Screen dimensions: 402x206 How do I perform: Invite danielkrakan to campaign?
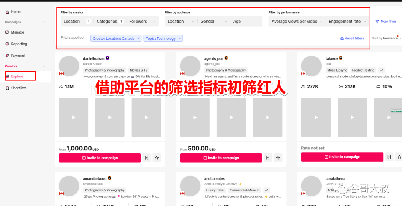coord(100,158)
